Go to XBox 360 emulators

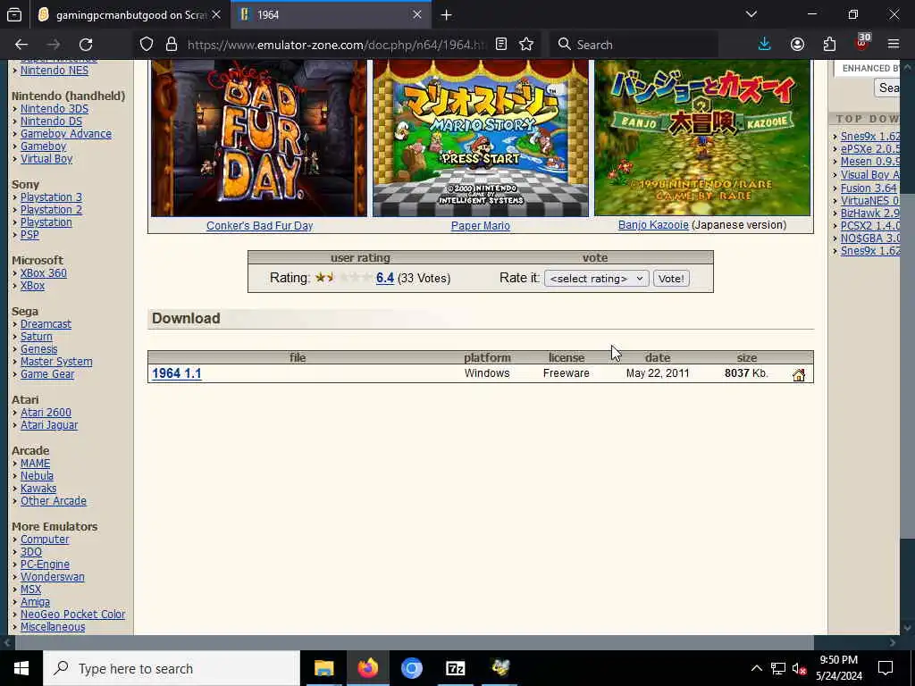[44, 273]
